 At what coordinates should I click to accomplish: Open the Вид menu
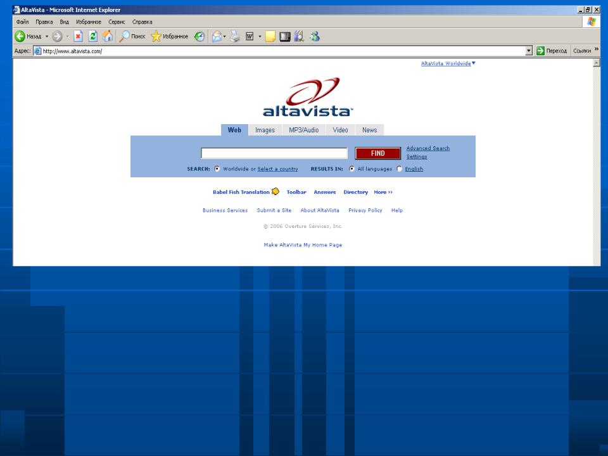(x=65, y=22)
